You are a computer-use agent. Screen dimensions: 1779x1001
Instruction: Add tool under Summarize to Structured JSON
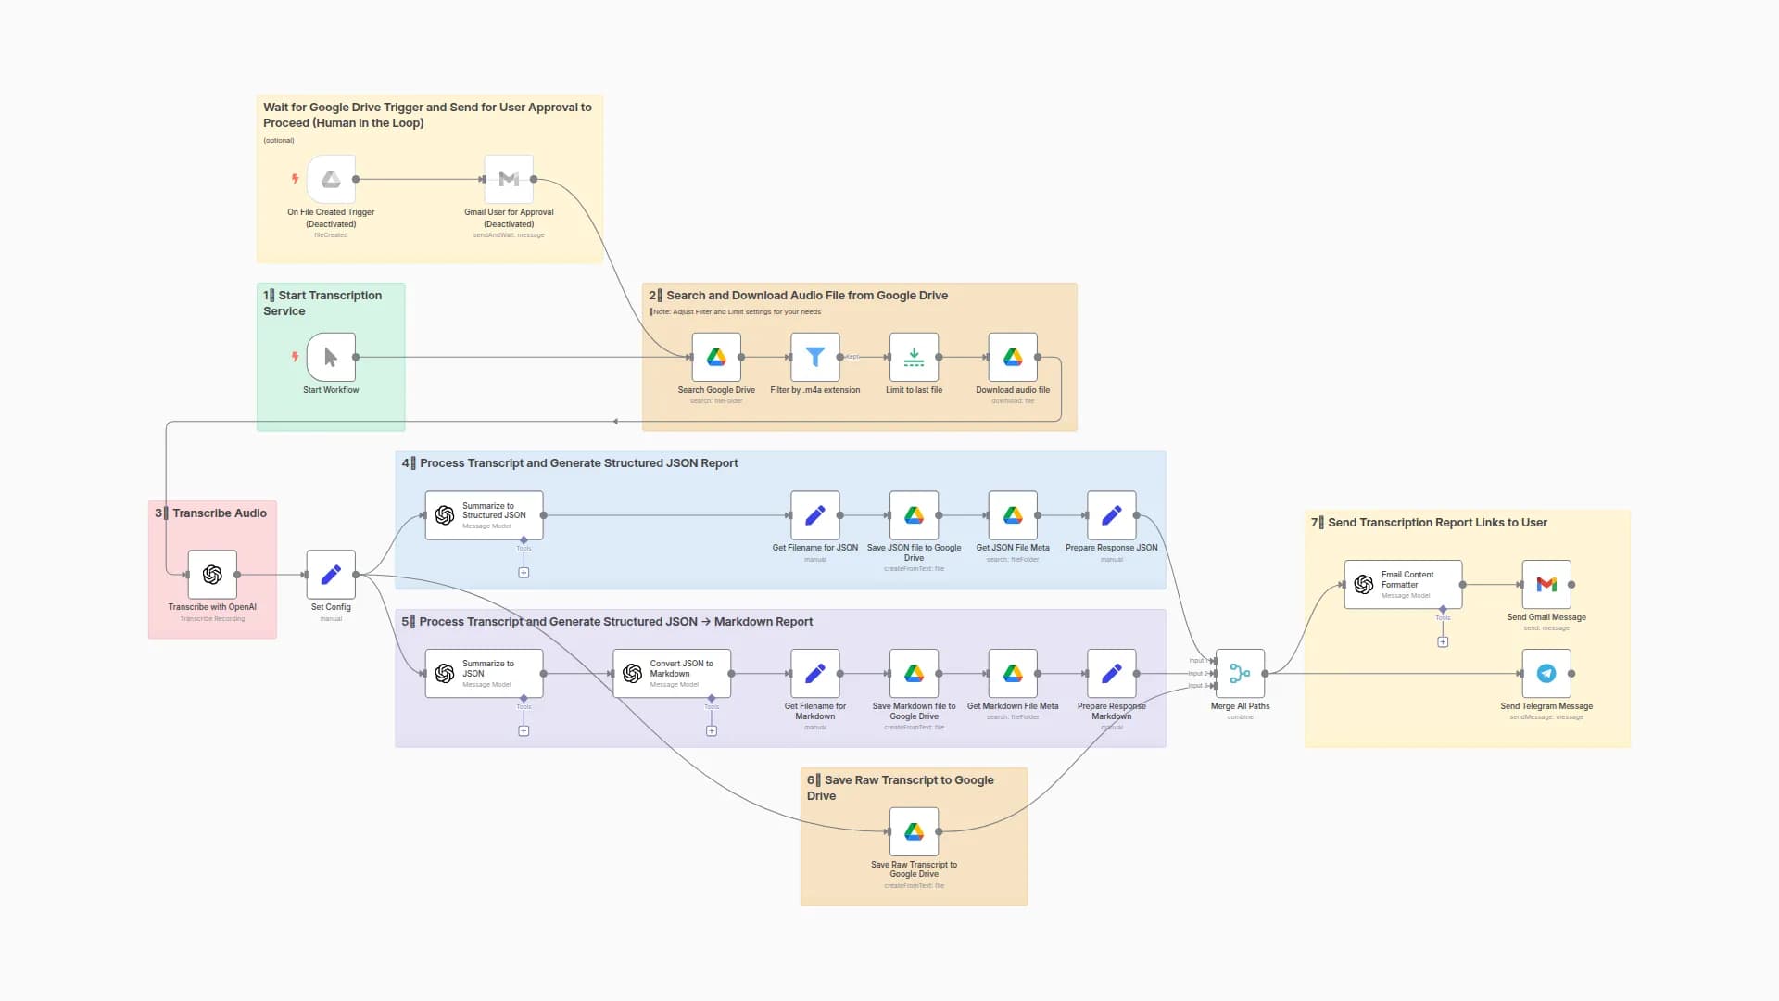point(524,573)
